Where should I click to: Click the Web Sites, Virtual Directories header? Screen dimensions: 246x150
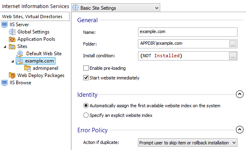tap(35, 17)
